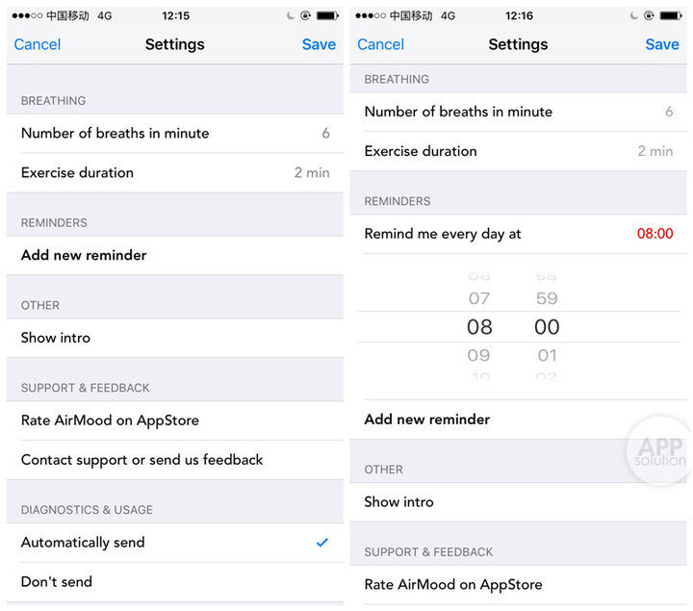Choose the Don't send diagnostics option
The image size is (693, 611).
[57, 582]
